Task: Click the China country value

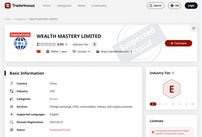Action: (53, 83)
